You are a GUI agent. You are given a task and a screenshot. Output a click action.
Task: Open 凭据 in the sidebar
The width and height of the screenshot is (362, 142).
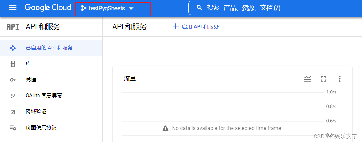pyautogui.click(x=51, y=80)
